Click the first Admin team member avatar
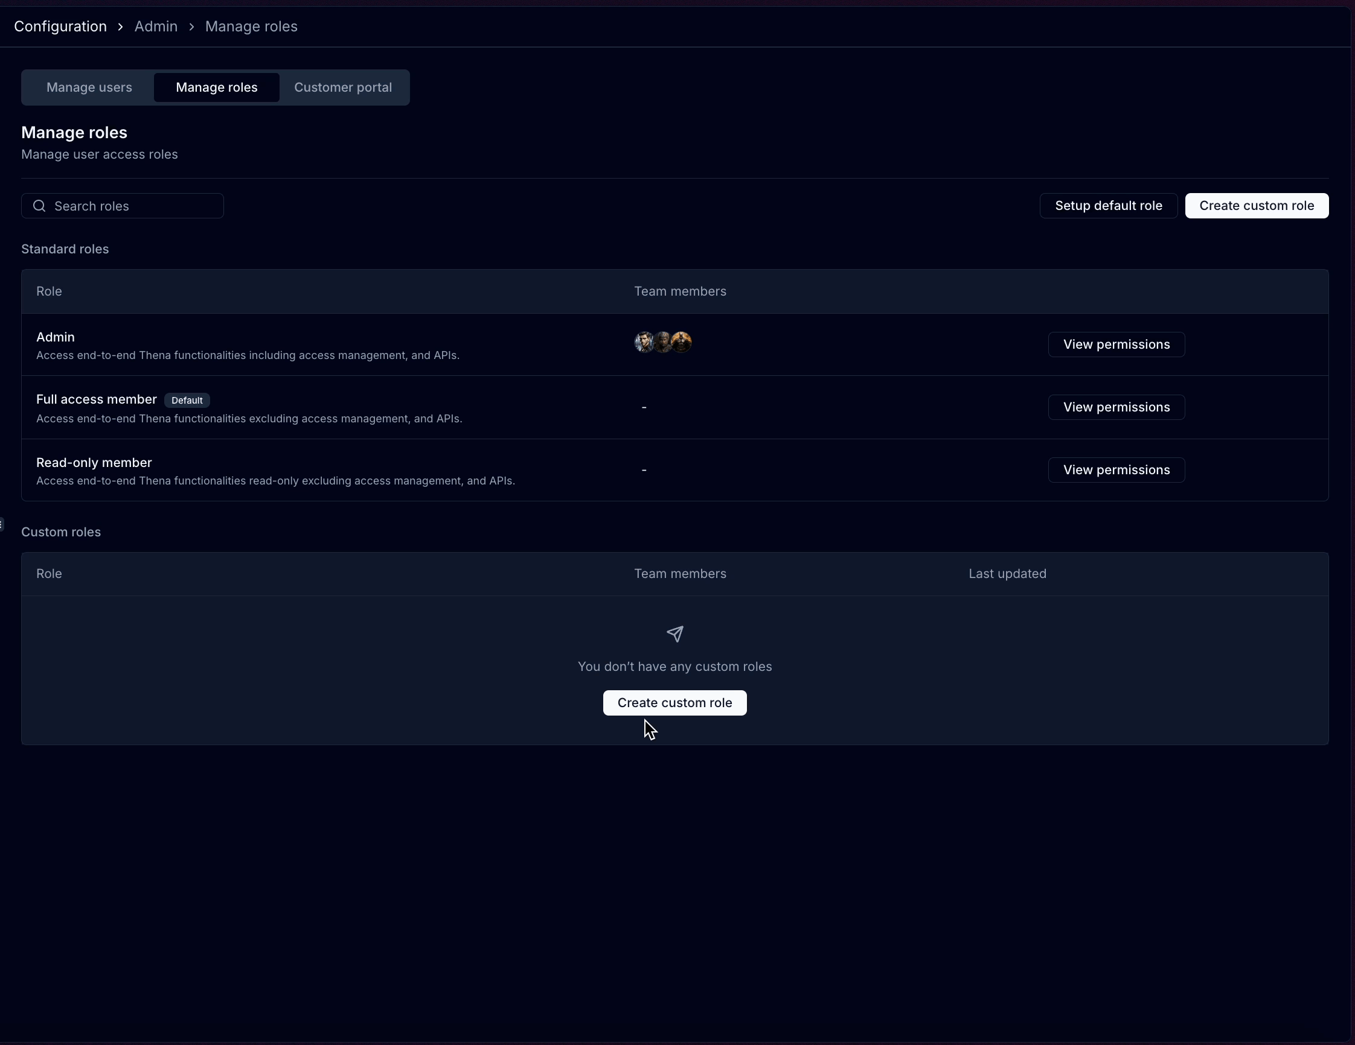This screenshot has width=1355, height=1045. tap(643, 341)
